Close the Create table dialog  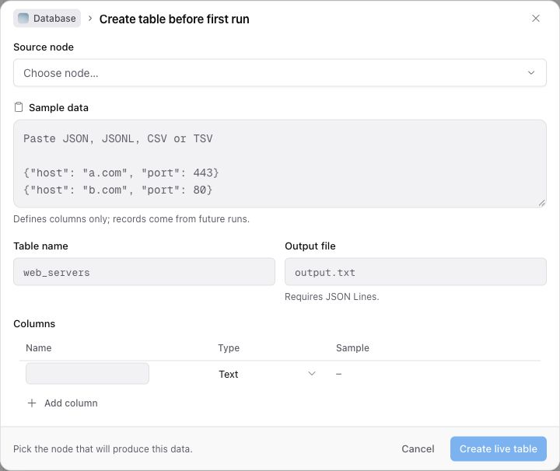(x=535, y=18)
